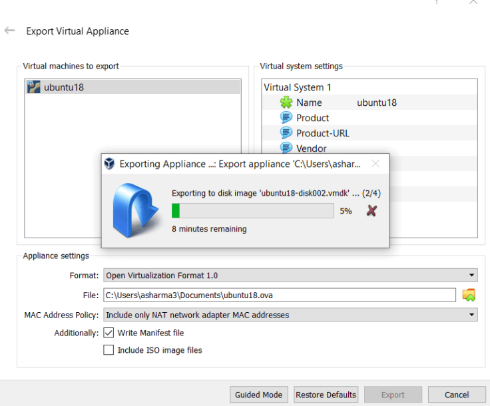
Task: Click the back arrow beside Export Virtual Appliance
Action: 9,31
